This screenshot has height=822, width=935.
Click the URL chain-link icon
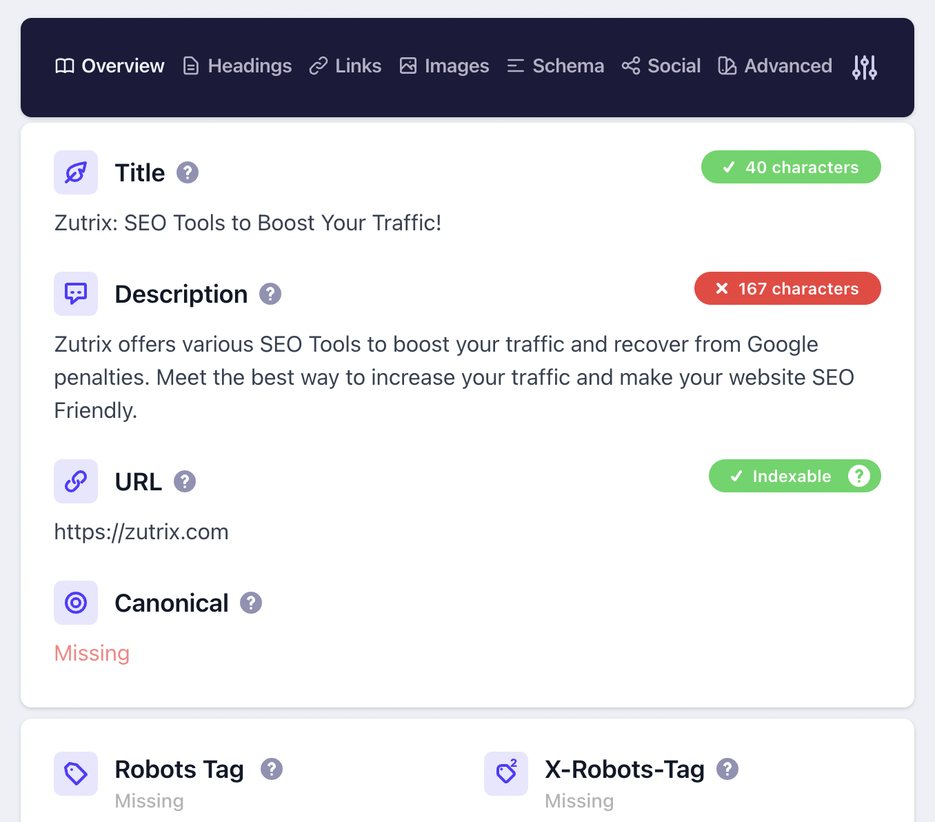pos(76,481)
